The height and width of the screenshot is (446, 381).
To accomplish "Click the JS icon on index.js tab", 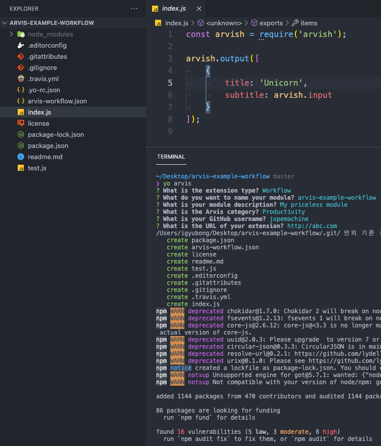I will pos(155,9).
